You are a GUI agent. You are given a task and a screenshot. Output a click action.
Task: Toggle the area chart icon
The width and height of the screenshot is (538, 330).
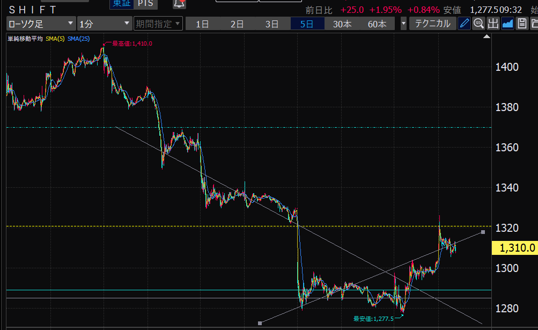coord(507,24)
